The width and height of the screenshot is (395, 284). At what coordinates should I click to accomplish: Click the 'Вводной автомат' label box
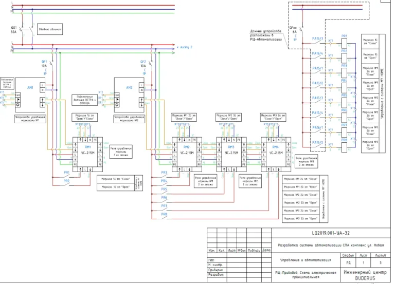(49, 29)
